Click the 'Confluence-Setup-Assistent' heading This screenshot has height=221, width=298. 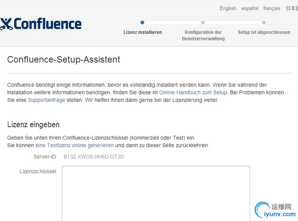[64, 59]
